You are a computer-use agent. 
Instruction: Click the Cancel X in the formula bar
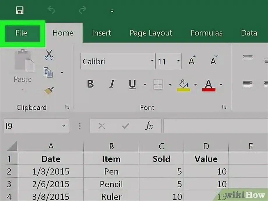tap(102, 126)
